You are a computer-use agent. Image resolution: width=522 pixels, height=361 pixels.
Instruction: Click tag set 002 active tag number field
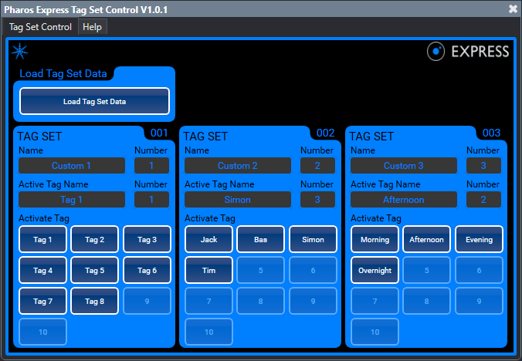tap(317, 200)
